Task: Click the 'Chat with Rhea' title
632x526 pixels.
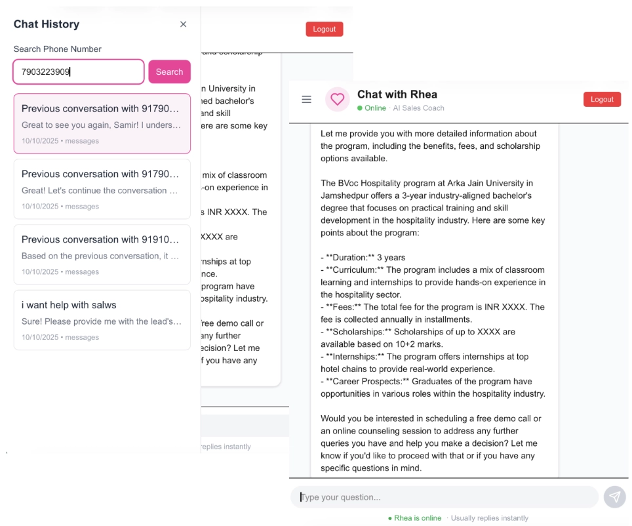Action: (x=397, y=94)
